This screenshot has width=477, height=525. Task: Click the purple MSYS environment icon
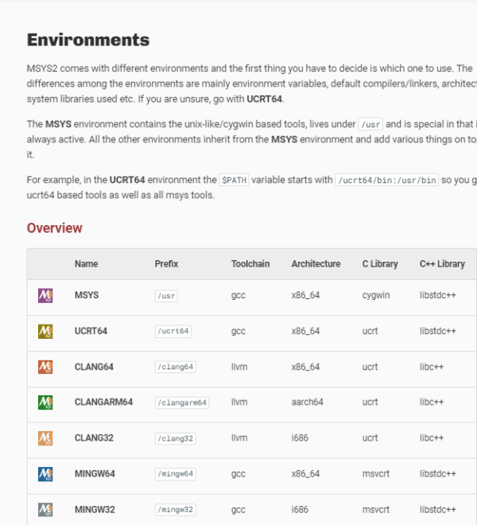pyautogui.click(x=45, y=296)
